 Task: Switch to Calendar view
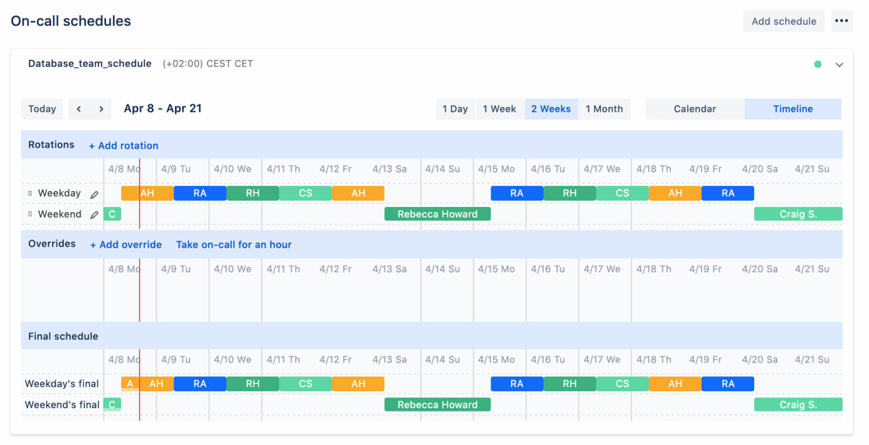point(695,109)
